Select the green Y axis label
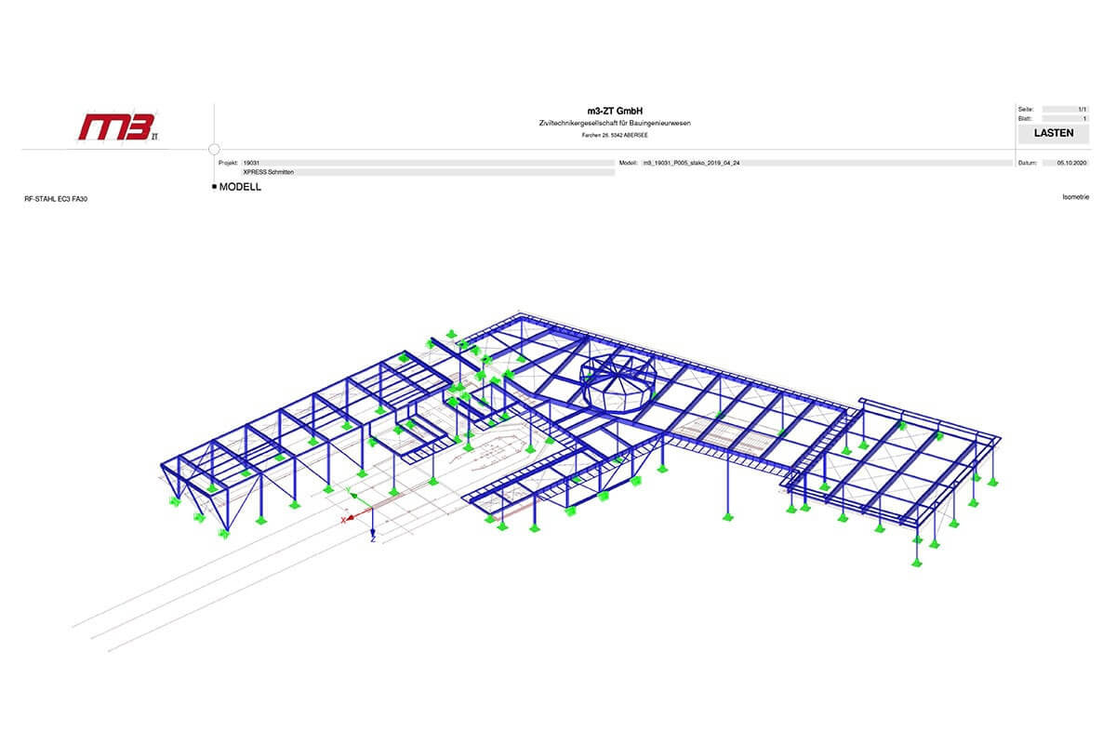 (349, 490)
